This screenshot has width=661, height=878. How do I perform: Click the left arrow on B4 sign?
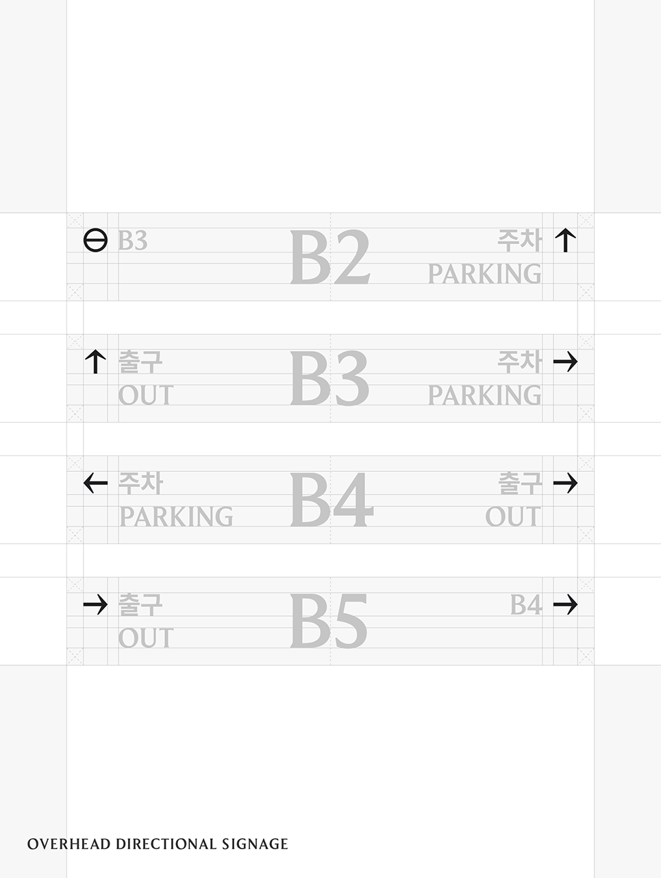coord(95,484)
